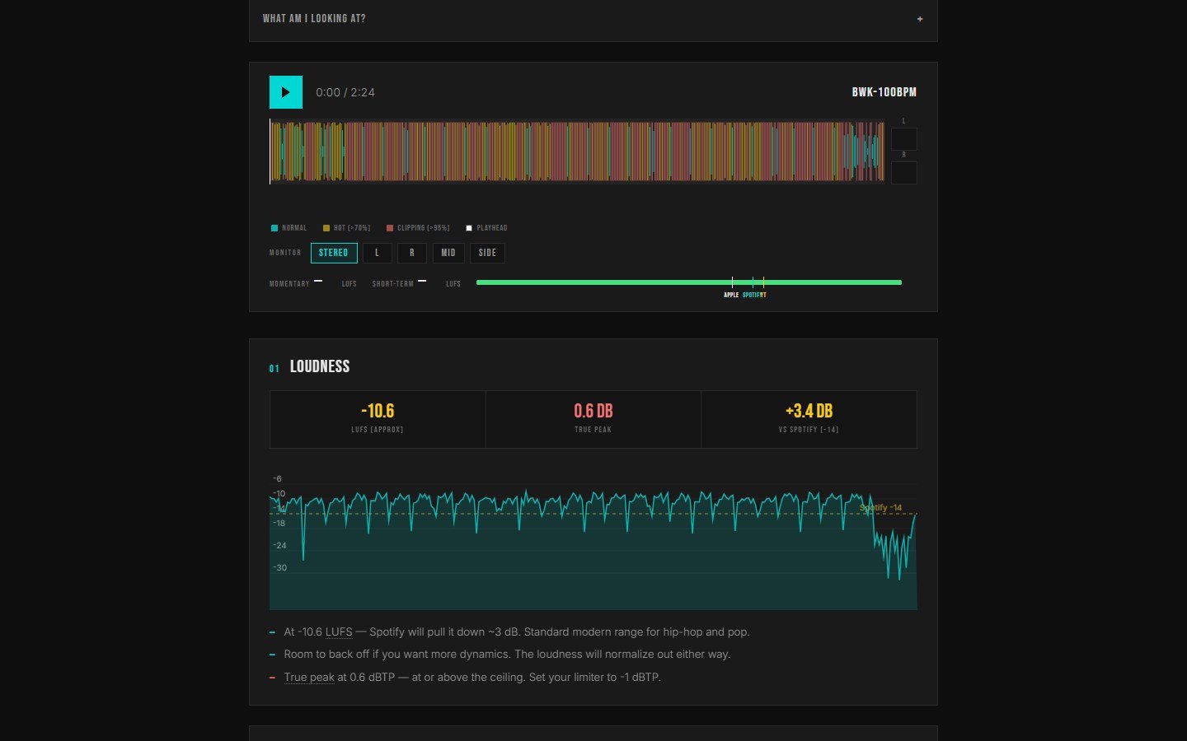Click the 'Room to back off' note
1187x741 pixels.
coord(507,655)
